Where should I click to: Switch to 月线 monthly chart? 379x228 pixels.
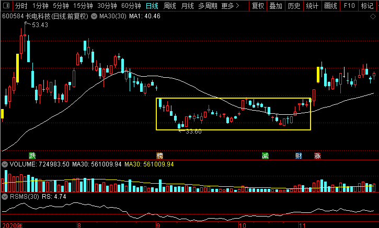tap(187, 6)
